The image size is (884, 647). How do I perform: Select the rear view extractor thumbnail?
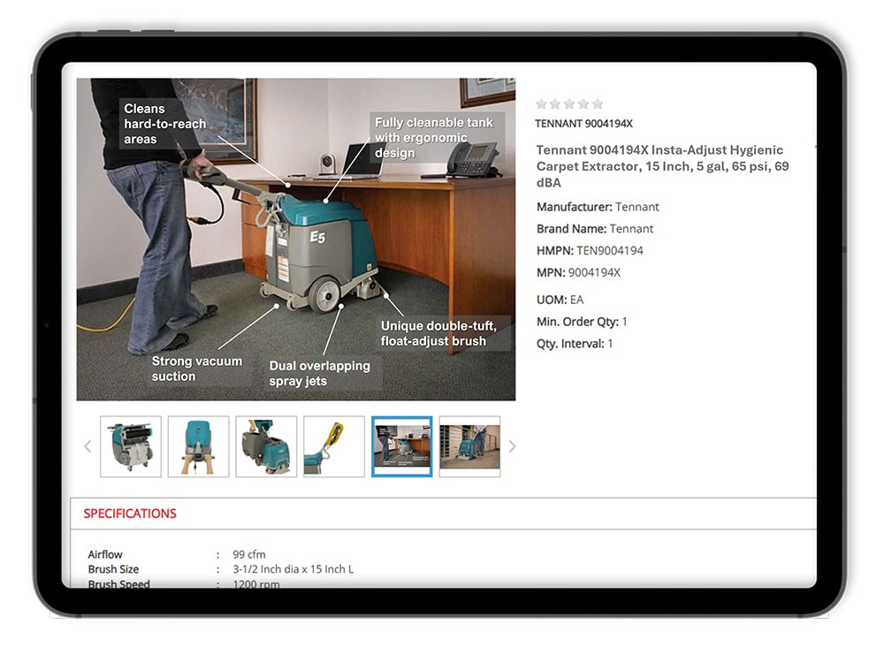click(x=198, y=446)
